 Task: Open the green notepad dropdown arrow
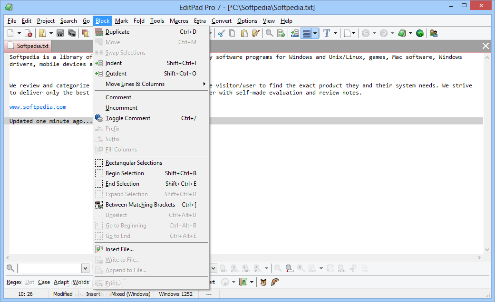tap(410, 33)
